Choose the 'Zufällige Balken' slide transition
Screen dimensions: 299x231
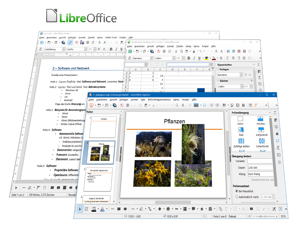(x=241, y=143)
